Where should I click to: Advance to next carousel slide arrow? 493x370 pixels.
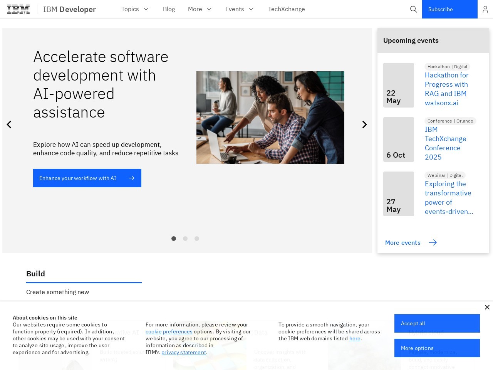[364, 124]
